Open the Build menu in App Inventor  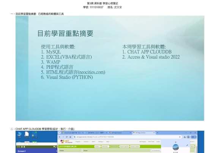pyautogui.click(x=94, y=142)
